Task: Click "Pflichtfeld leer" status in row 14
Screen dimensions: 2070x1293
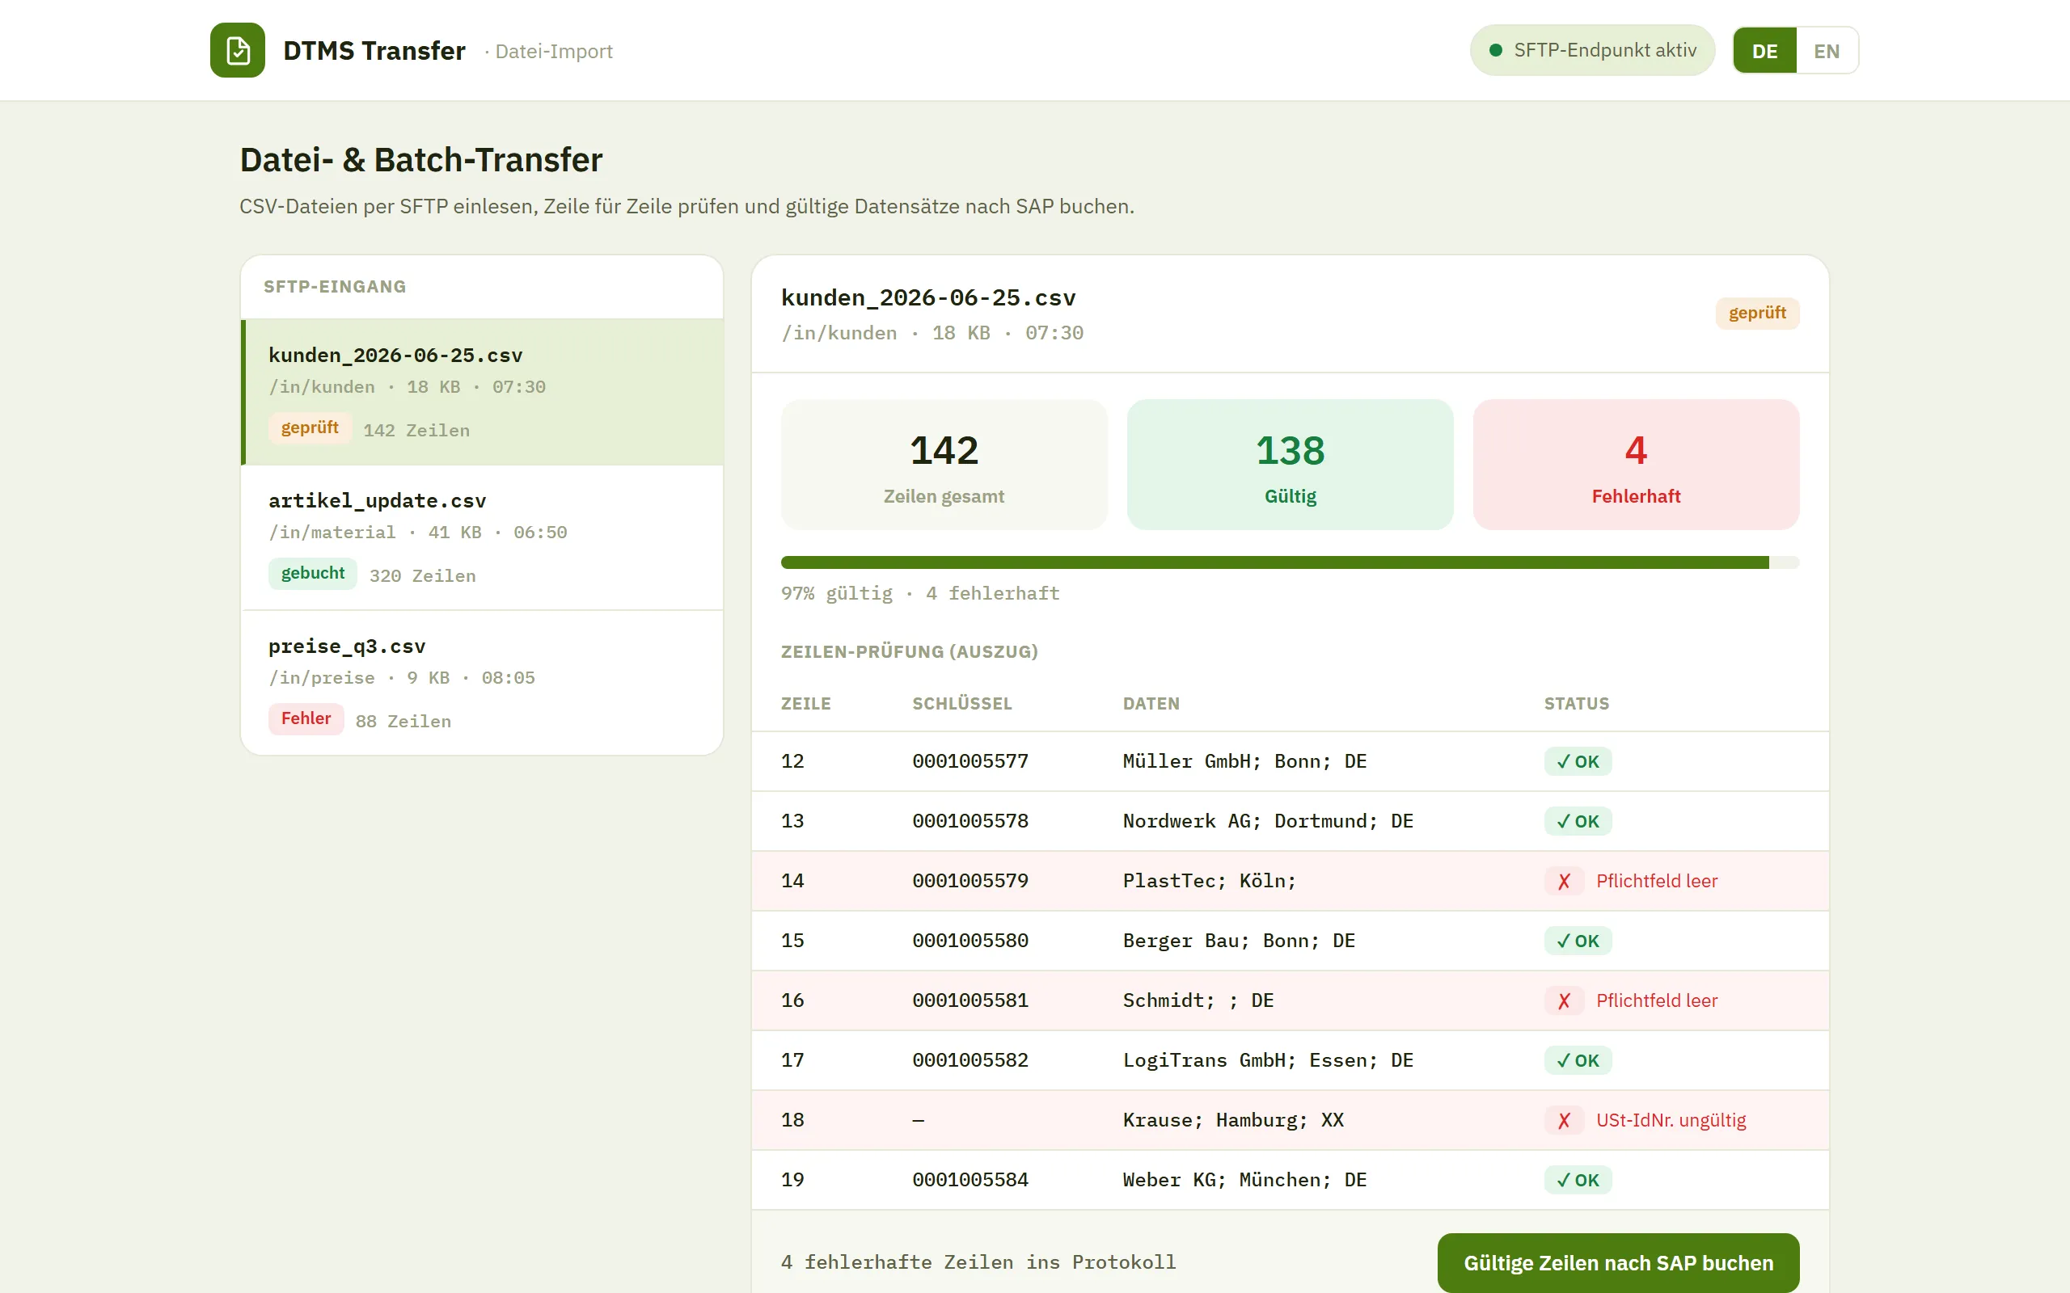Action: tap(1657, 881)
